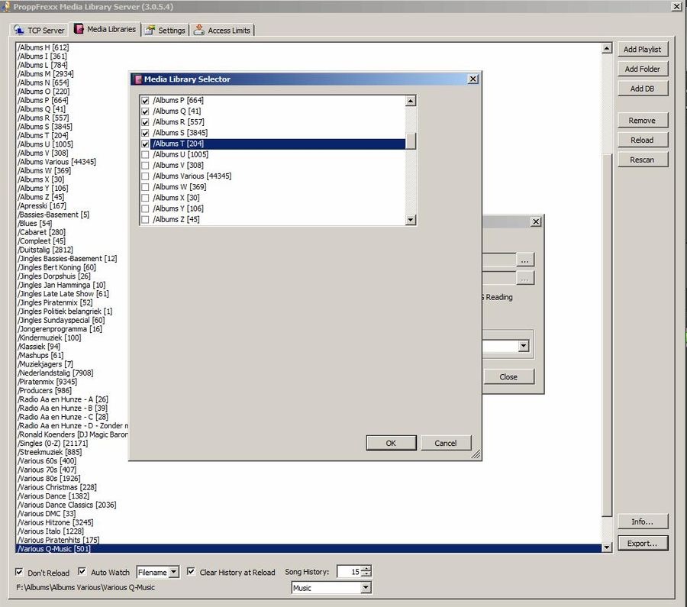Screen dimensions: 687x607
Task: Switch to the Media Libraries tab
Action: point(105,29)
